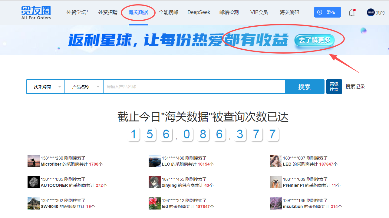
Task: Open the 搜索记录 link
Action: pyautogui.click(x=355, y=87)
